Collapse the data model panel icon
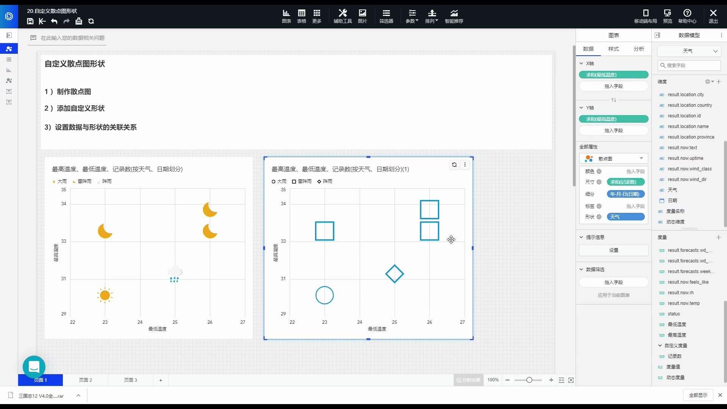Screen dimensions: 727x409 [658, 35]
